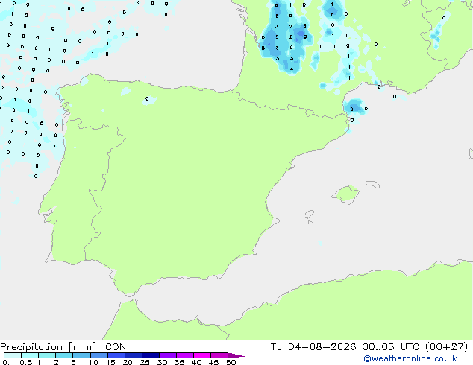Click the 'Precipitation [mm]' legend title
Viewport: 473px width, 365px height.
tap(48, 347)
